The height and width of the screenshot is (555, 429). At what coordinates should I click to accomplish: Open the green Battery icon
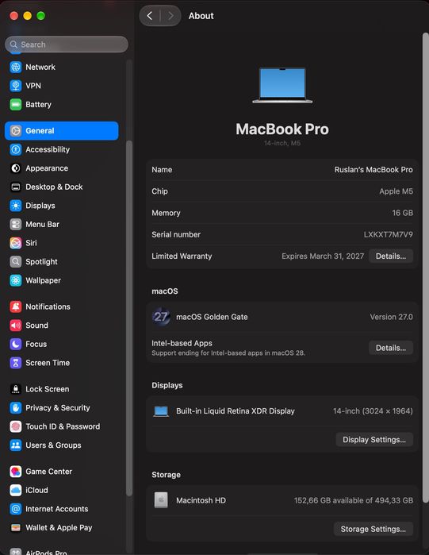pyautogui.click(x=16, y=105)
